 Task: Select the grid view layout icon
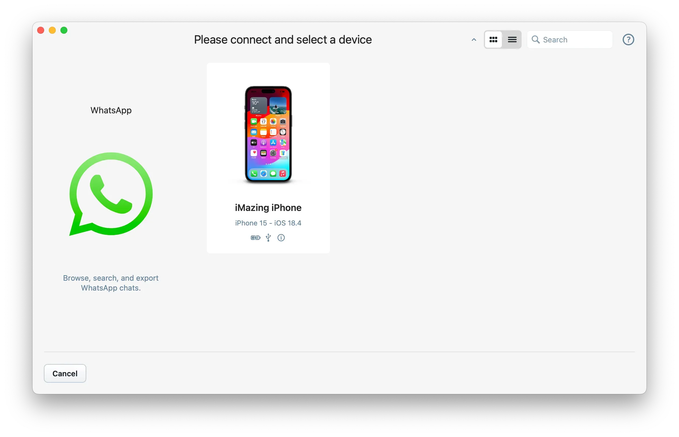click(x=493, y=40)
